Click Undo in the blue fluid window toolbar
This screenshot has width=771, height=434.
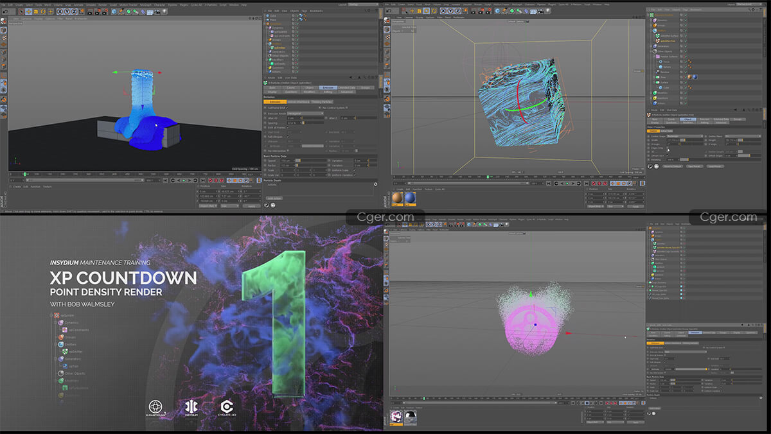click(6, 12)
